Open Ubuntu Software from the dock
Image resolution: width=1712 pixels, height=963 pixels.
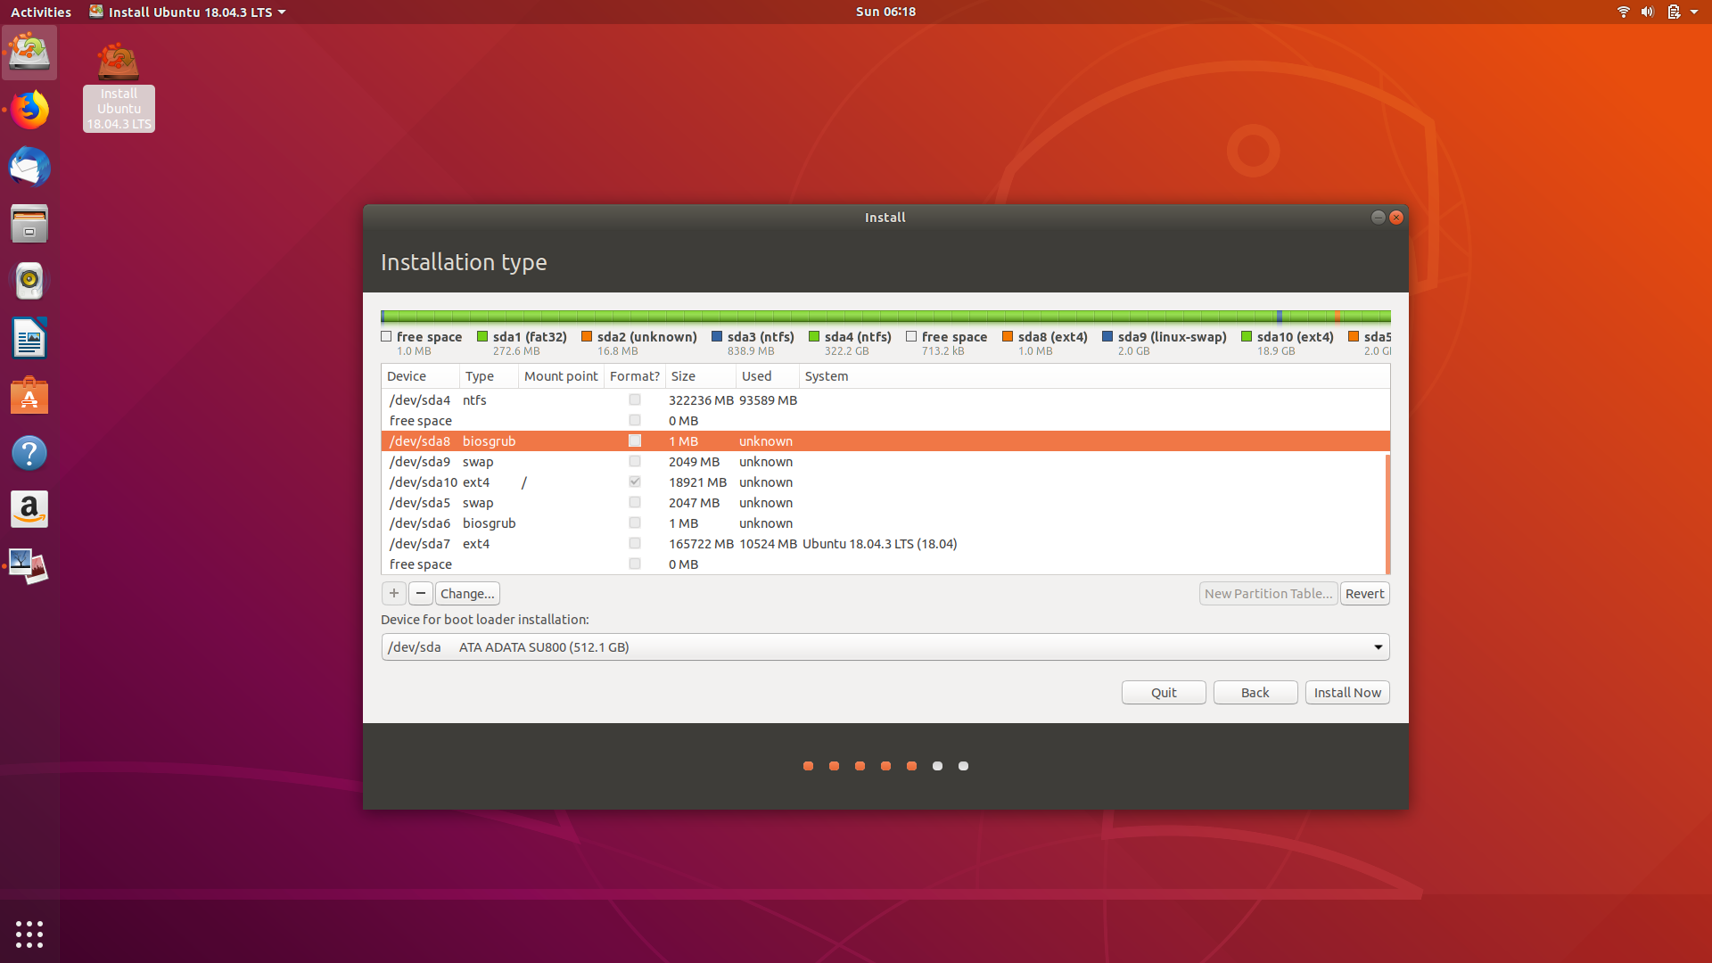(x=29, y=395)
